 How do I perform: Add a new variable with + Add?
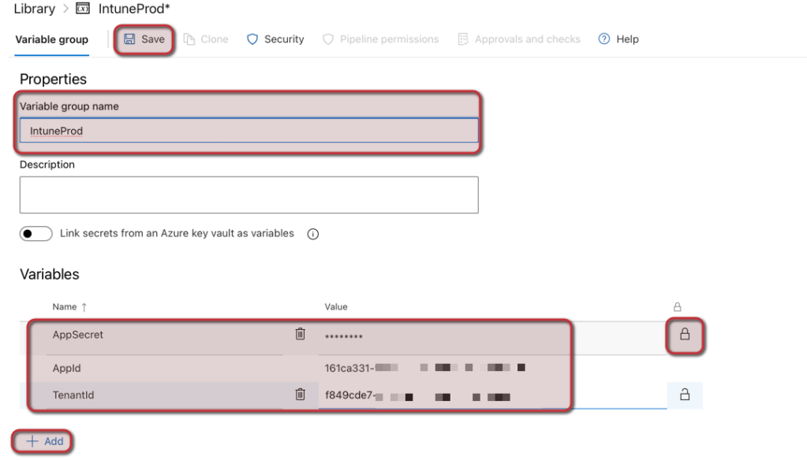(45, 441)
